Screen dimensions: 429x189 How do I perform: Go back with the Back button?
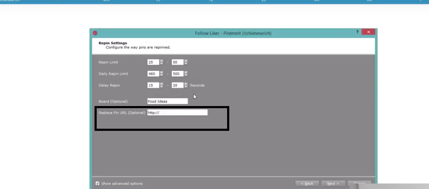point(307,183)
